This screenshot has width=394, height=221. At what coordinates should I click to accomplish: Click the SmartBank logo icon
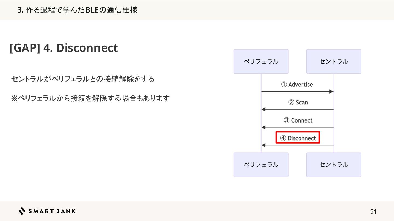[x=22, y=211]
